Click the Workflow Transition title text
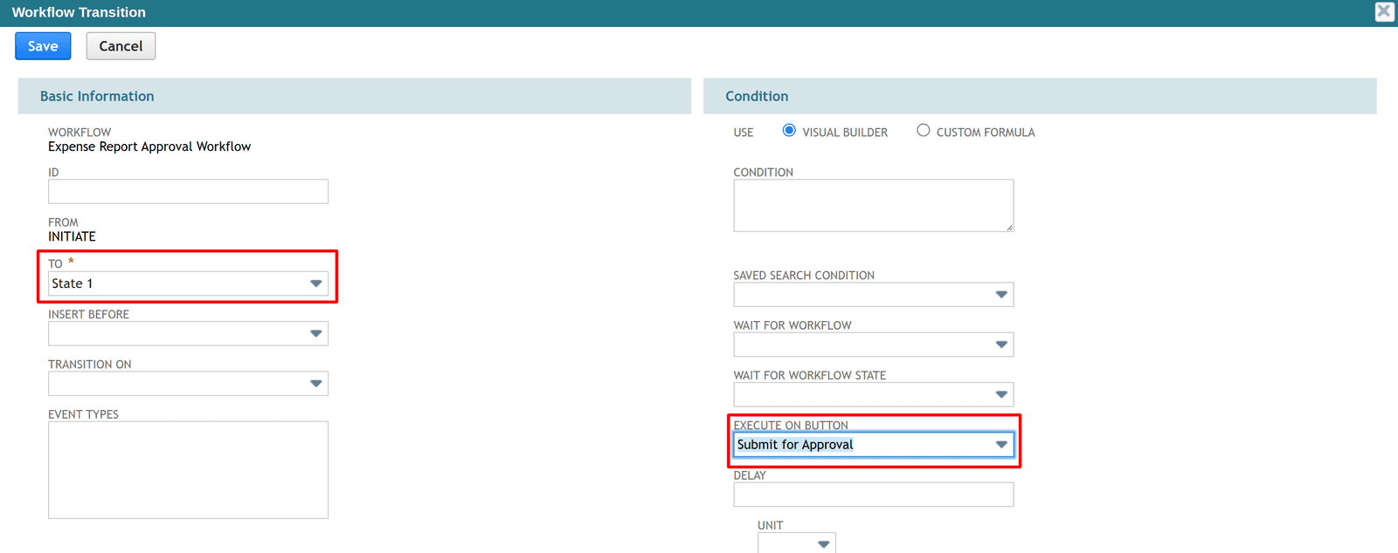 point(79,12)
